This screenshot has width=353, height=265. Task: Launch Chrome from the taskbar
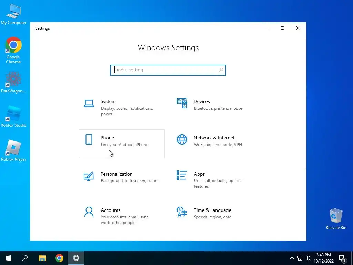59,258
